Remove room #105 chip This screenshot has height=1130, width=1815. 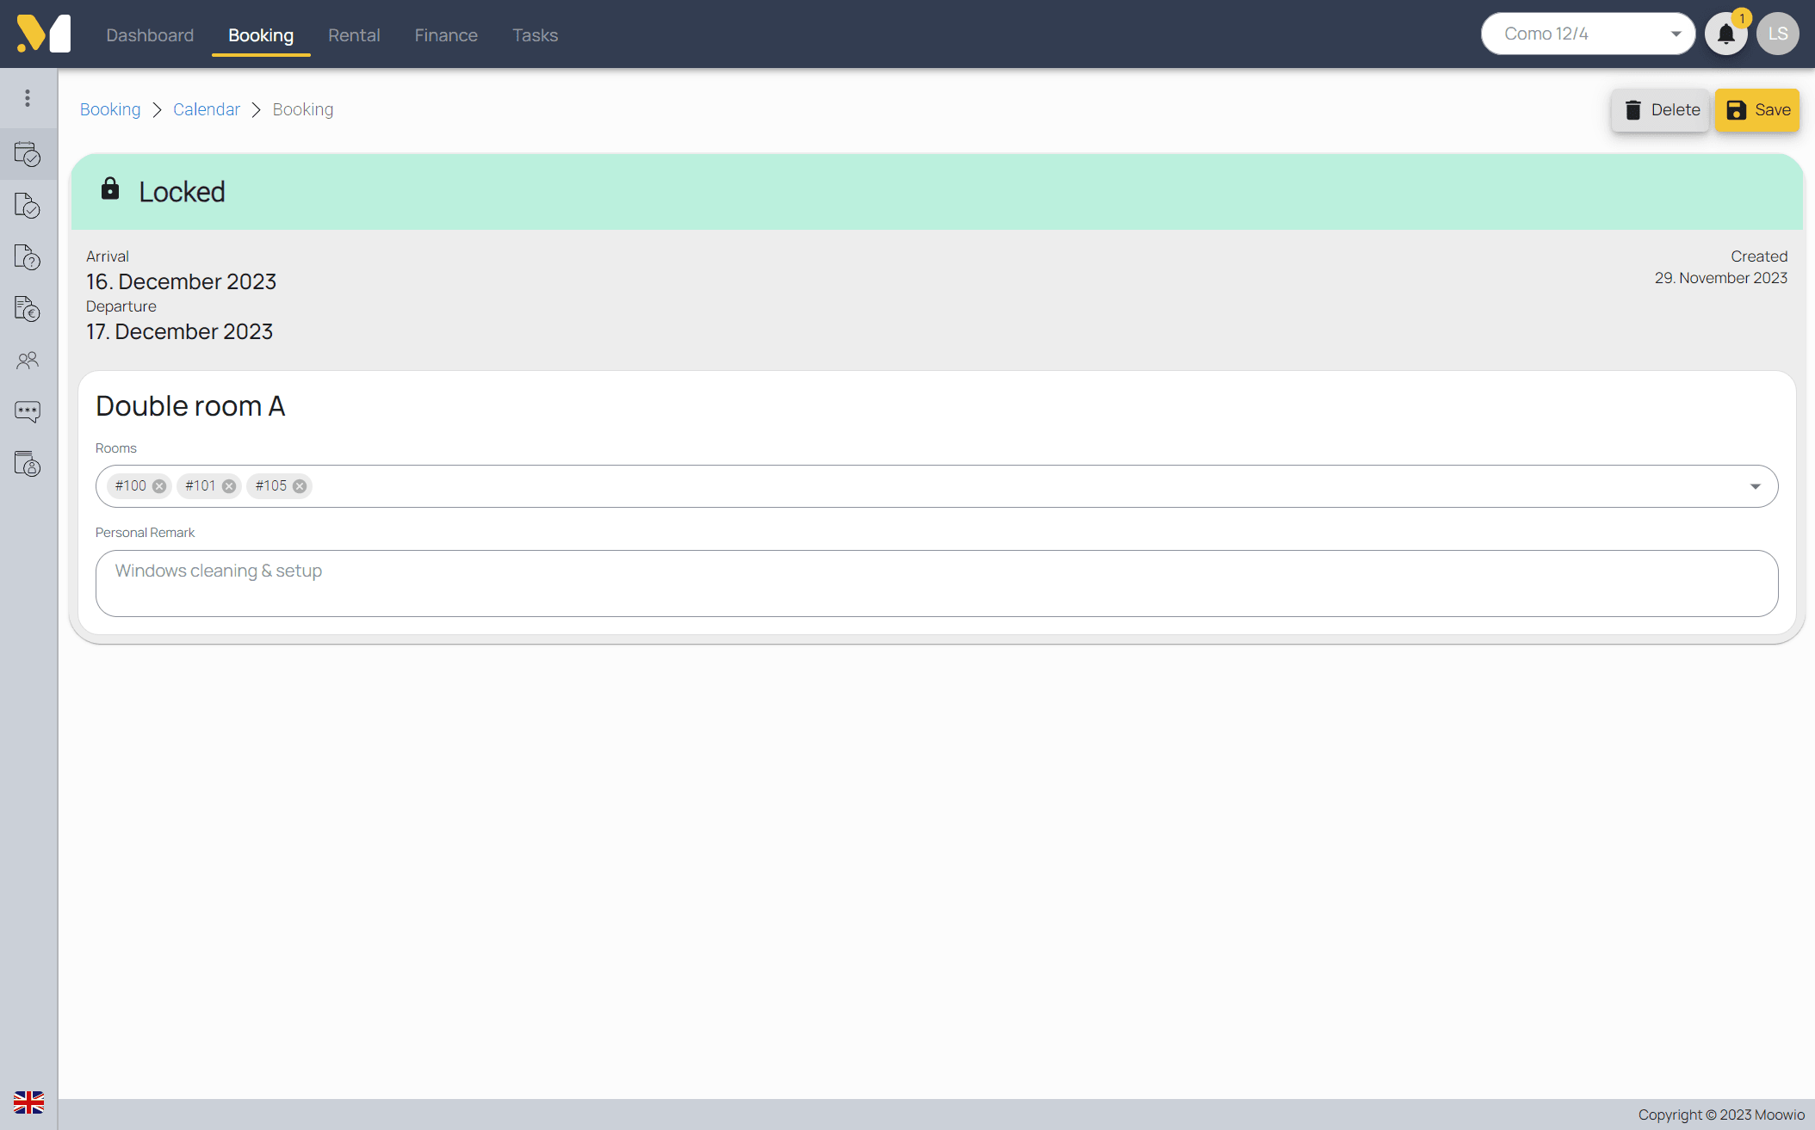coord(300,486)
